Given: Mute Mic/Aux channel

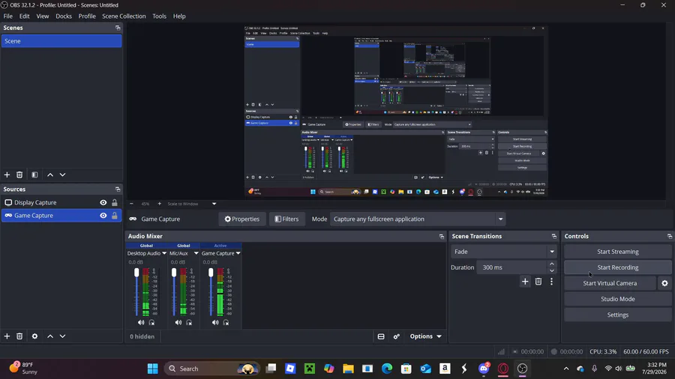Looking at the screenshot, I should click(178, 322).
